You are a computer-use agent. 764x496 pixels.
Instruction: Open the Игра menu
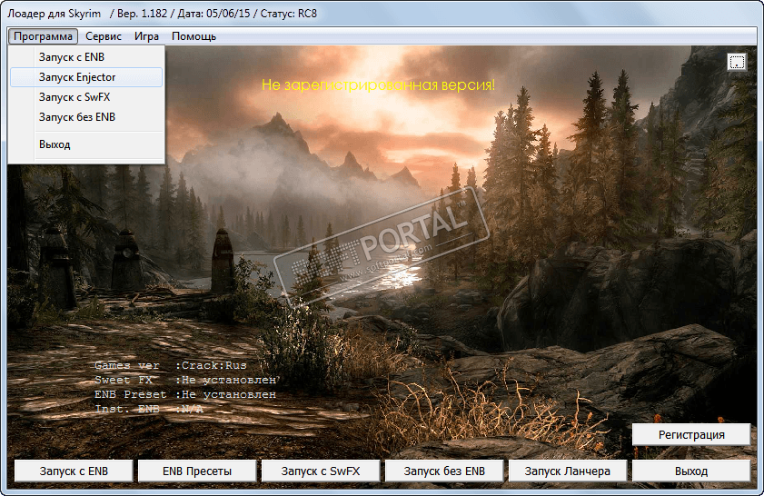coord(146,36)
